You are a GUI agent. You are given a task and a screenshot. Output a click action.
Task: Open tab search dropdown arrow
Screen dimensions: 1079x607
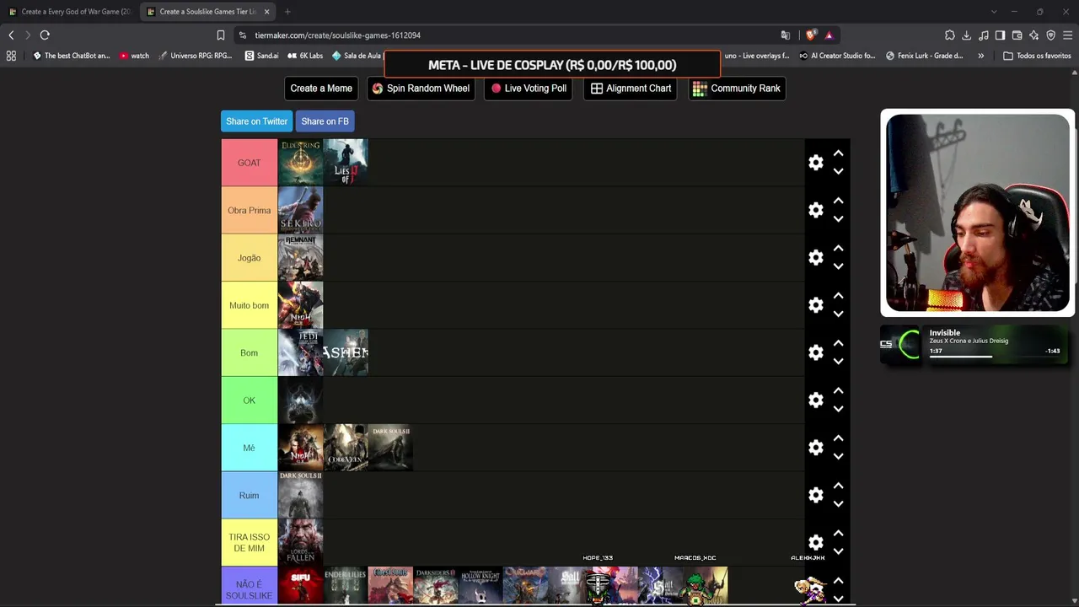click(994, 12)
